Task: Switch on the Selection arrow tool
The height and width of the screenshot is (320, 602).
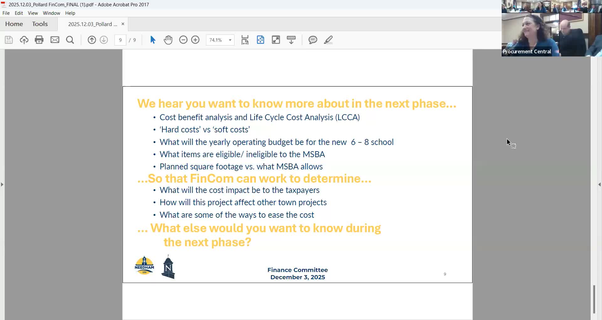Action: pos(153,40)
